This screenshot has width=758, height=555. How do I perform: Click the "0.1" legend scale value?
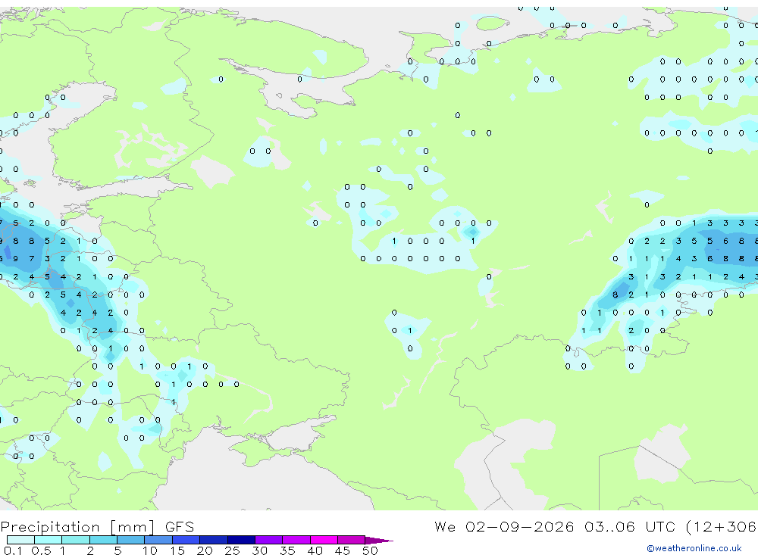pyautogui.click(x=13, y=550)
